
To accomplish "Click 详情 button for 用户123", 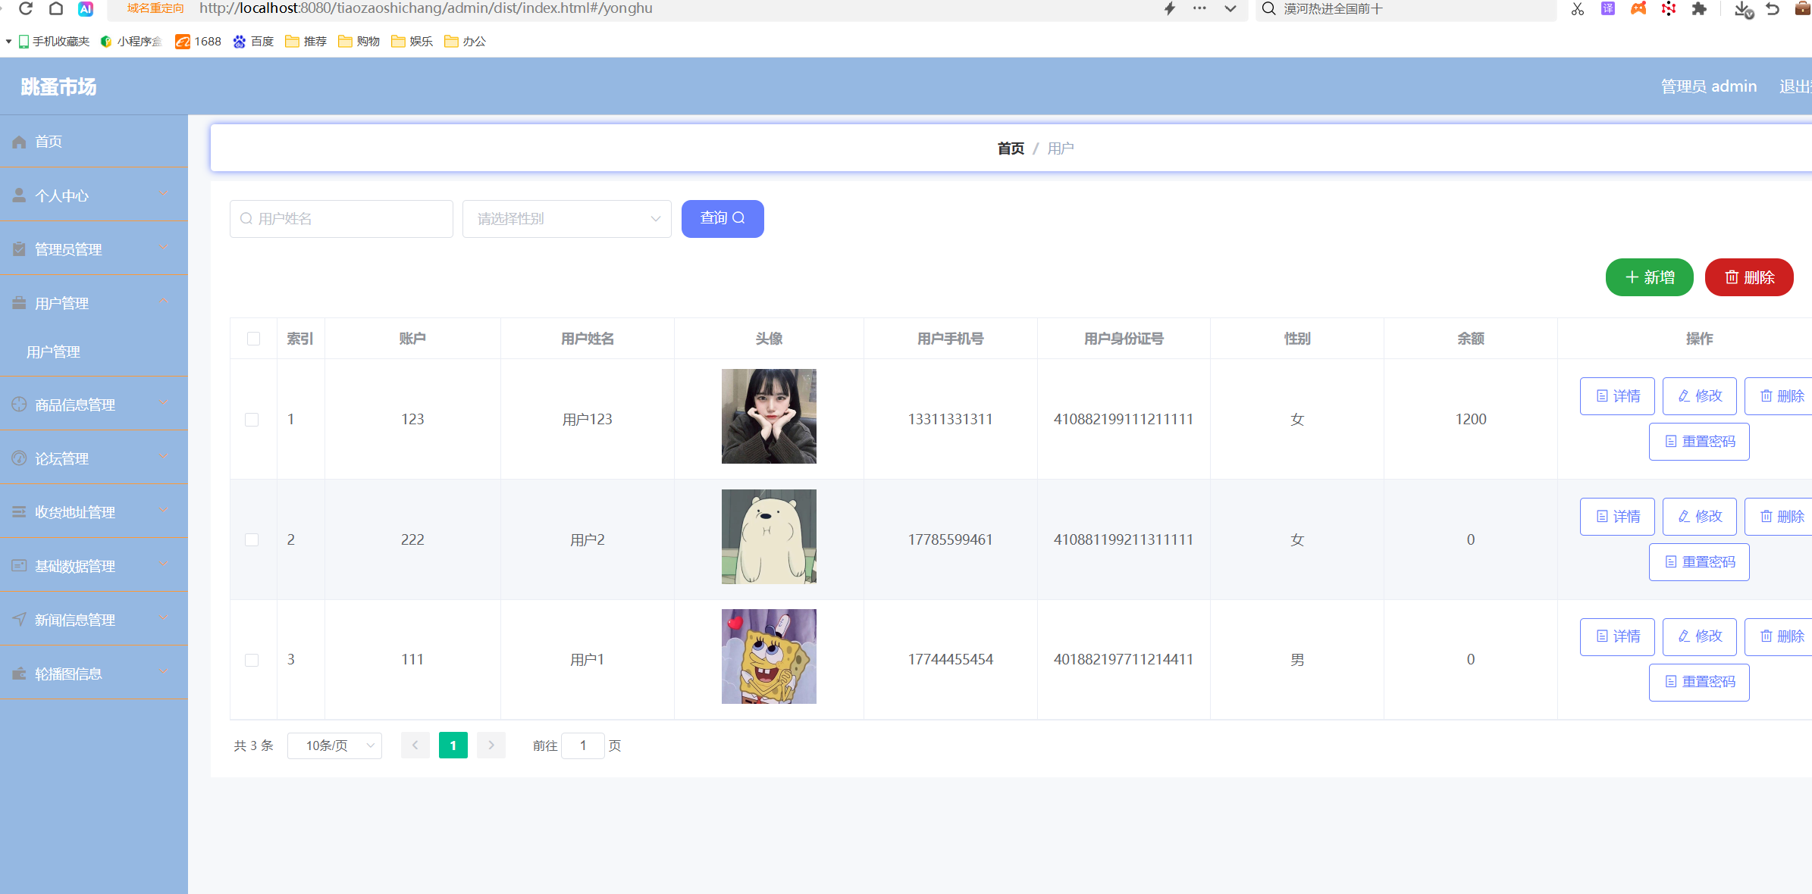I will click(x=1618, y=396).
